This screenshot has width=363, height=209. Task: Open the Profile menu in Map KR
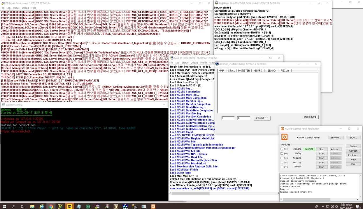(x=204, y=63)
